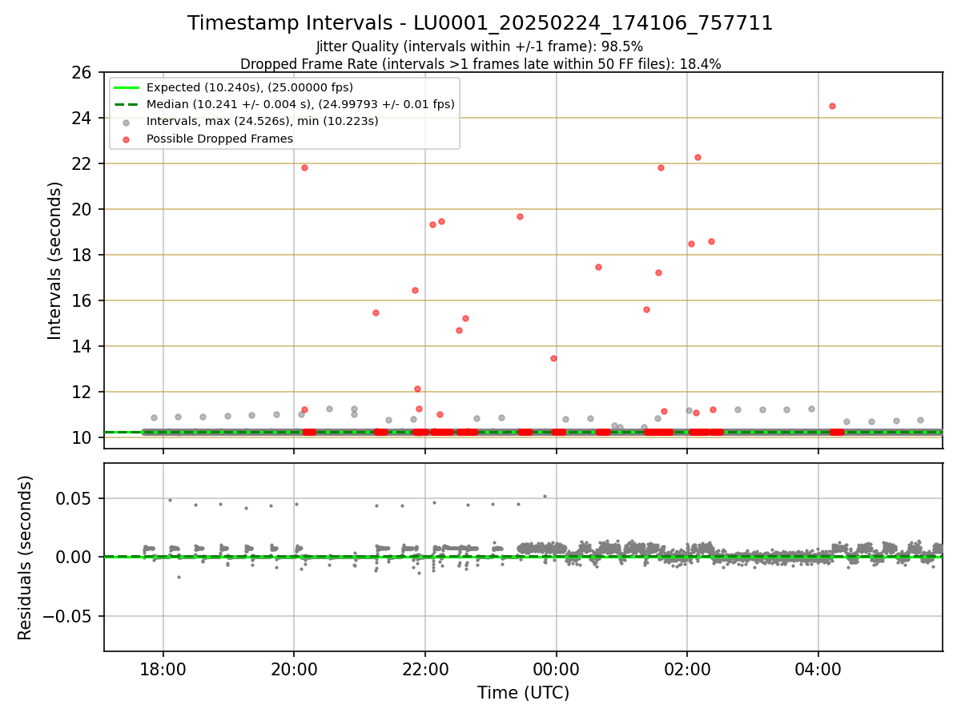Click the '00:00' time tick label
Image resolution: width=961 pixels, height=721 pixels.
point(556,668)
